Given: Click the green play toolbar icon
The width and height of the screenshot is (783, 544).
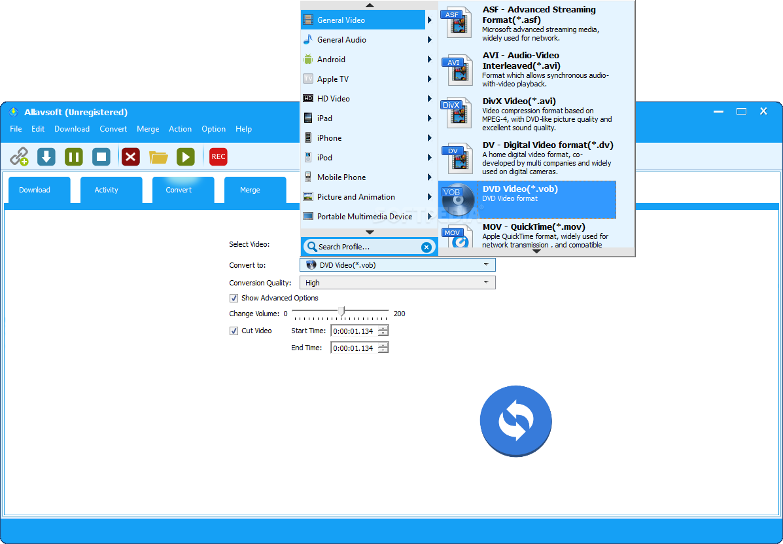Looking at the screenshot, I should [x=186, y=157].
